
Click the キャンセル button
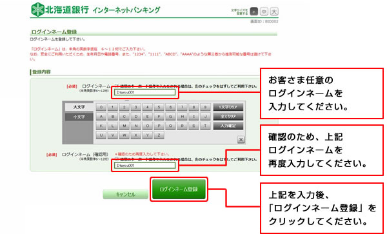click(125, 194)
